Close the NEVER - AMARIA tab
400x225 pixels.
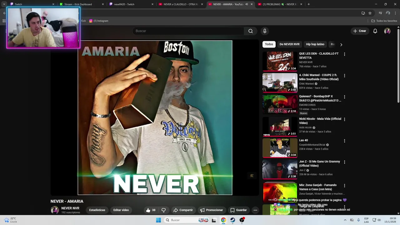click(252, 4)
